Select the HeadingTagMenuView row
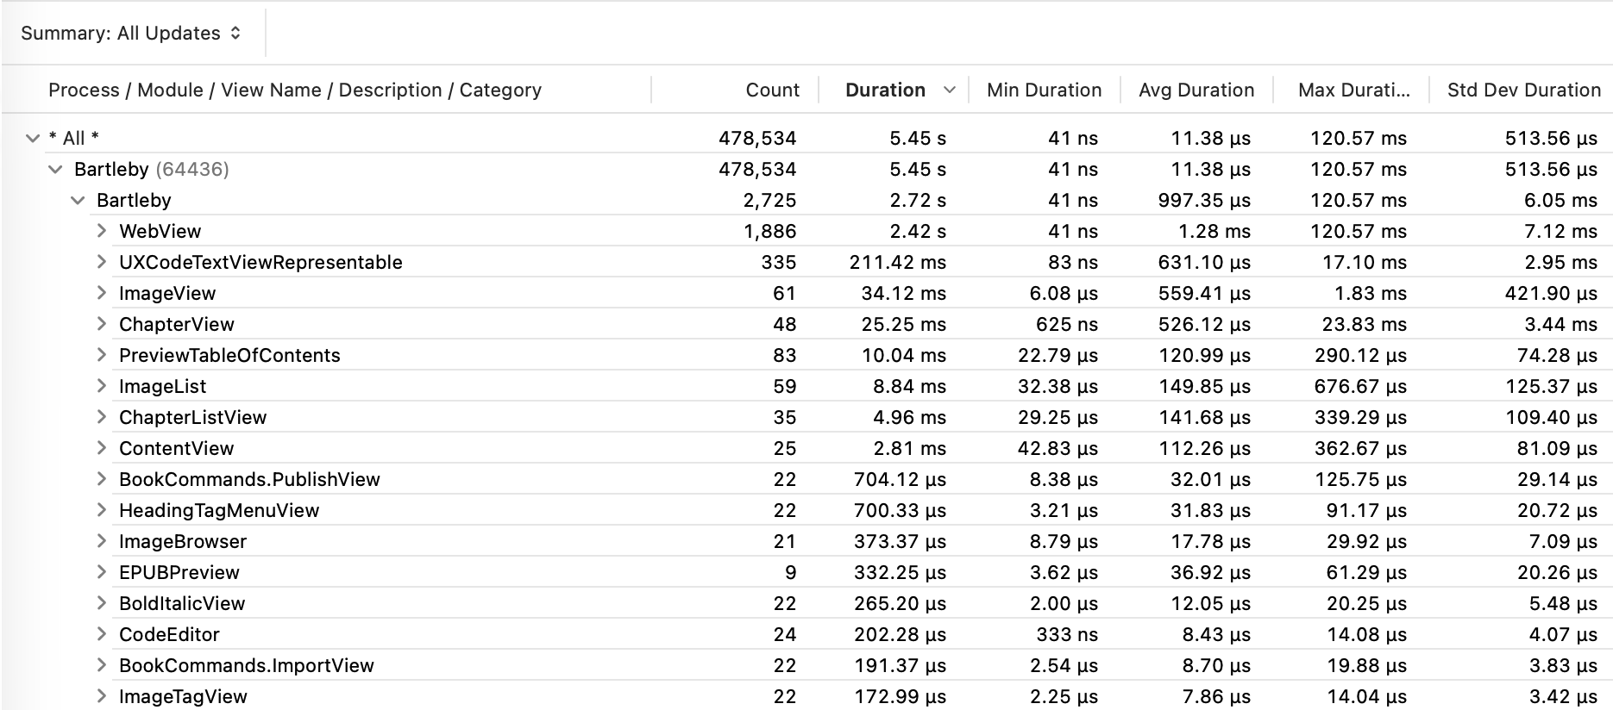Screen dimensions: 1613x710 (219, 510)
